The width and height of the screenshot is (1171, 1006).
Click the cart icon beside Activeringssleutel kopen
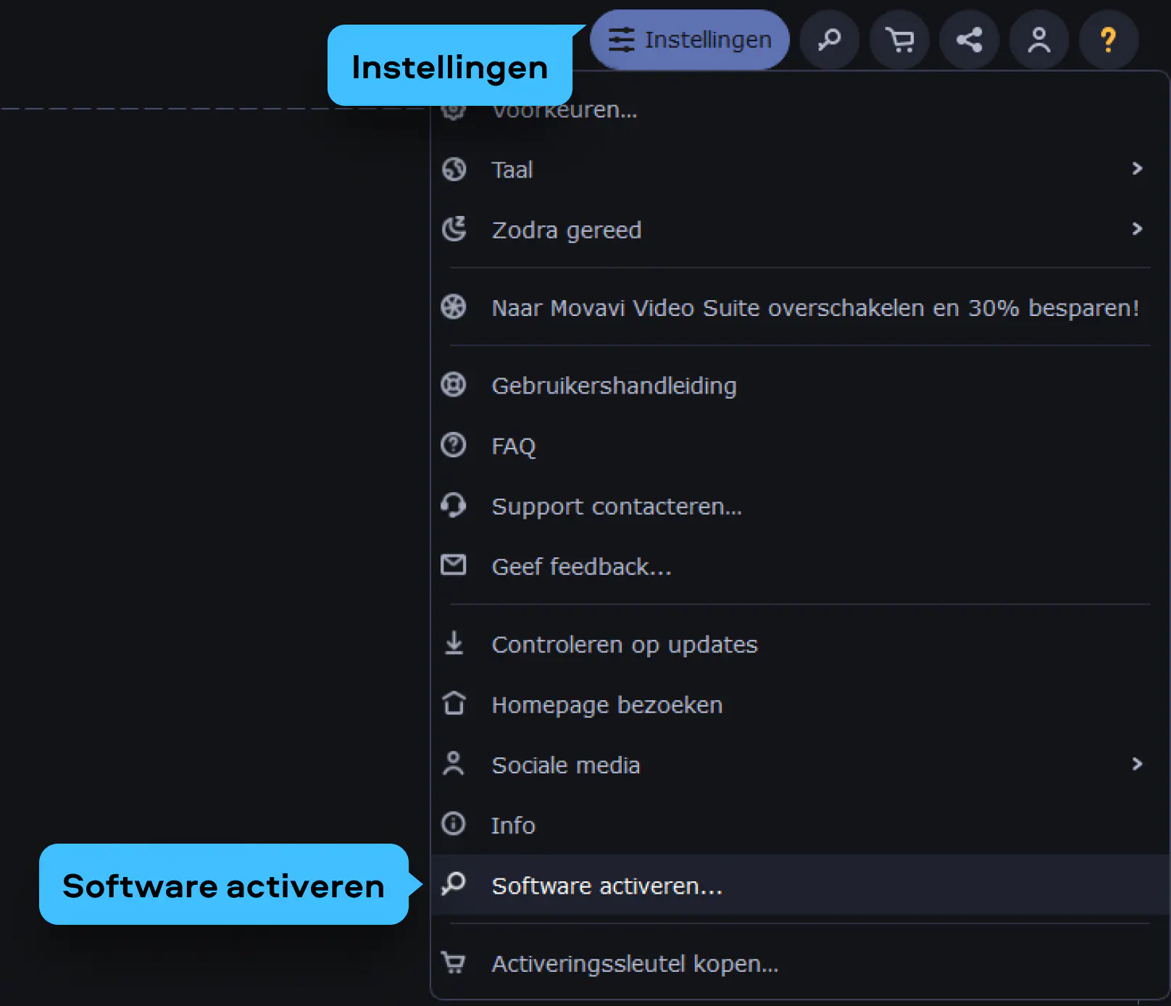click(454, 963)
